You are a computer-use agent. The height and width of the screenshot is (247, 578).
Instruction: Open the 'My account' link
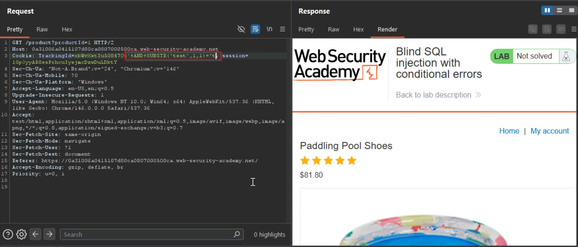pos(550,131)
